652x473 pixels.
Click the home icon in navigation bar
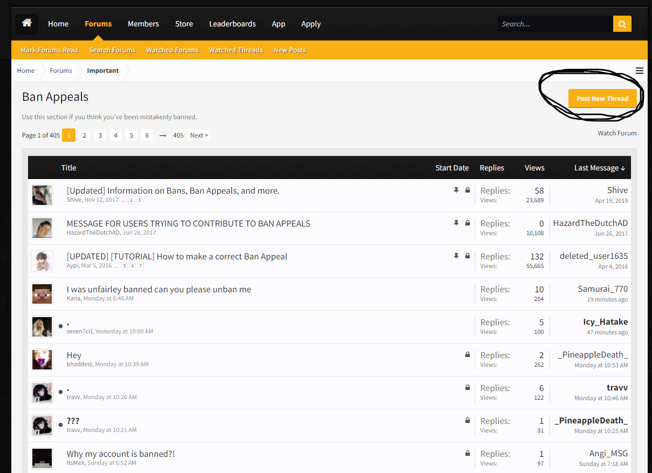click(x=27, y=24)
